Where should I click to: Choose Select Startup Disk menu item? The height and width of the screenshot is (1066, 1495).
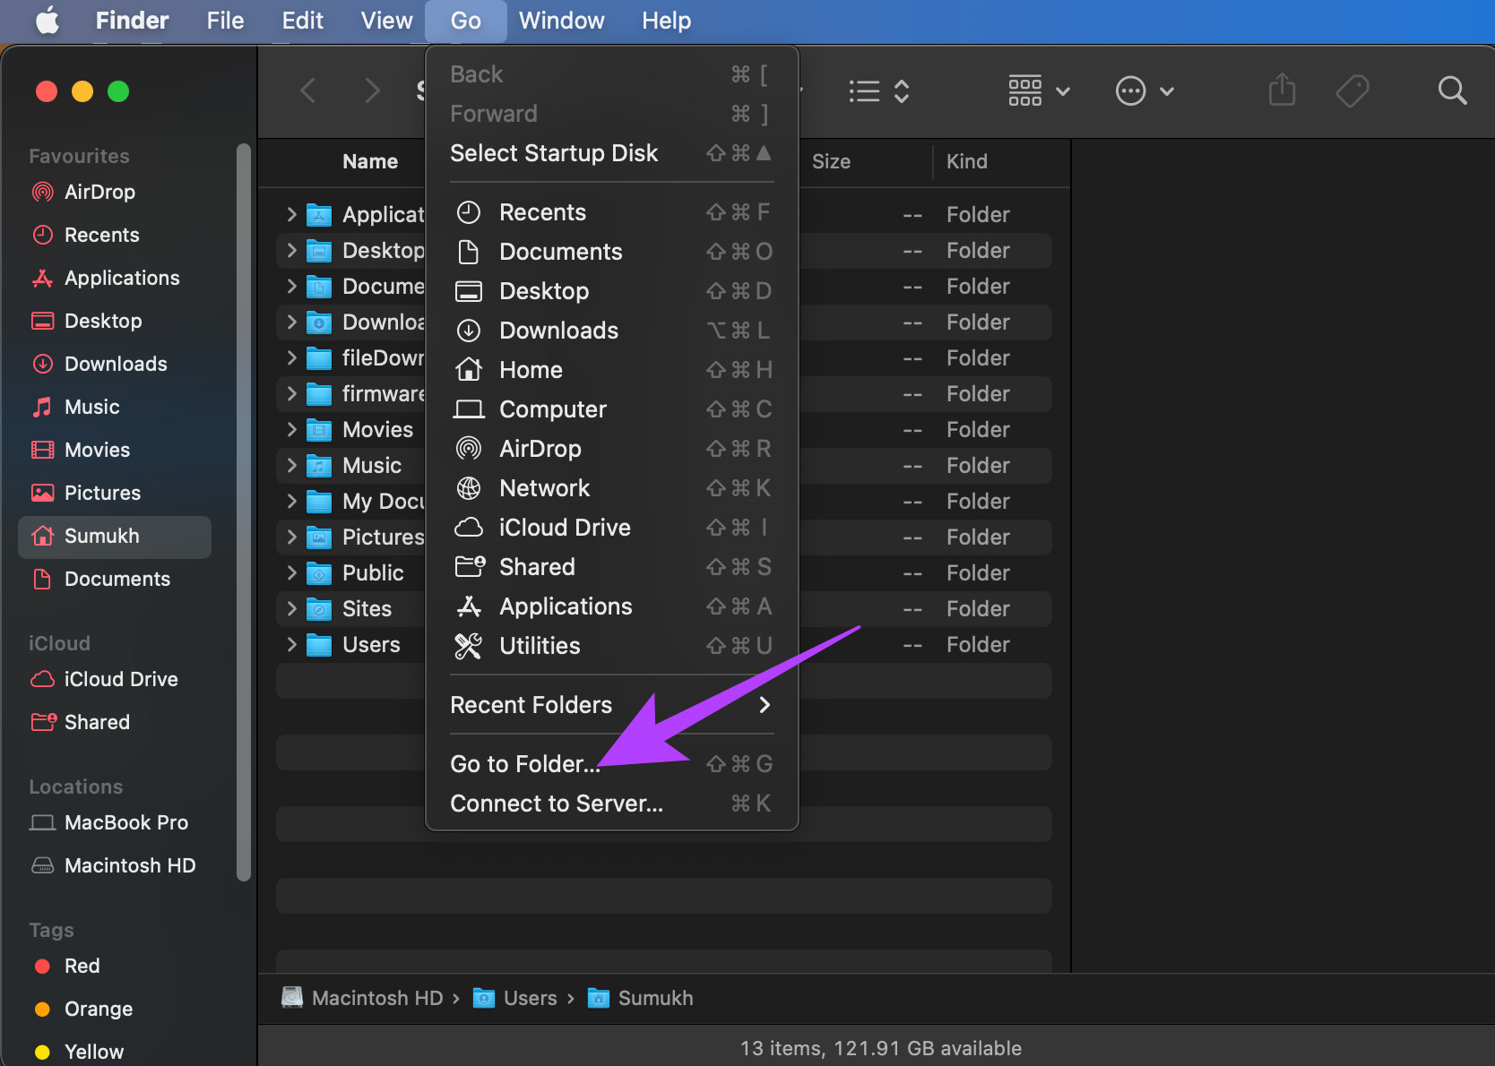tap(611, 153)
